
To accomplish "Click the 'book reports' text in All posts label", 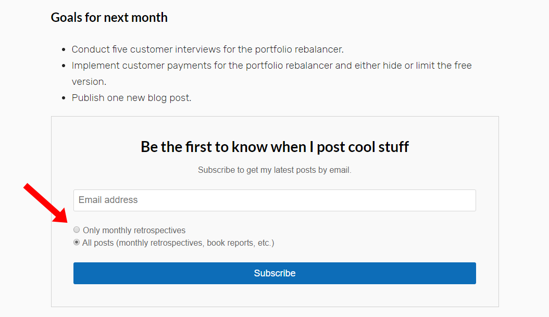I will [x=230, y=243].
